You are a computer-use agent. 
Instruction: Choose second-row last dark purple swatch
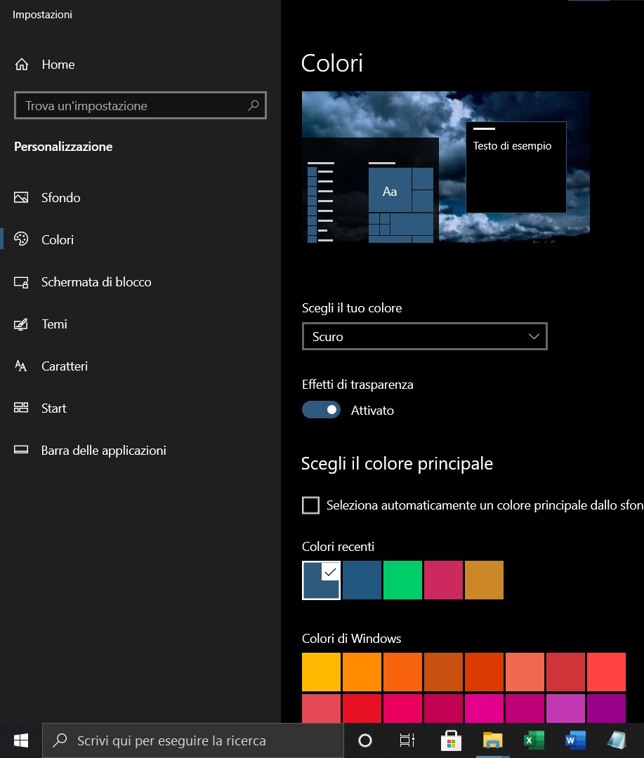606,709
